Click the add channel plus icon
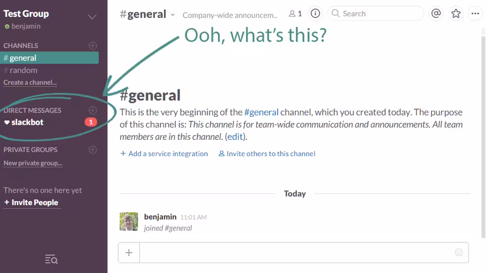This screenshot has height=273, width=487. coord(93,46)
